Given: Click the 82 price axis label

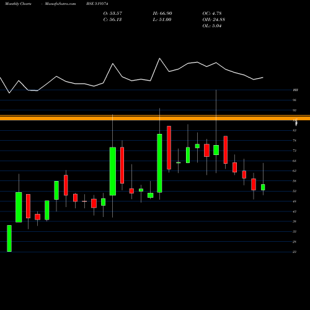Looking at the screenshot, I should click(294, 130).
